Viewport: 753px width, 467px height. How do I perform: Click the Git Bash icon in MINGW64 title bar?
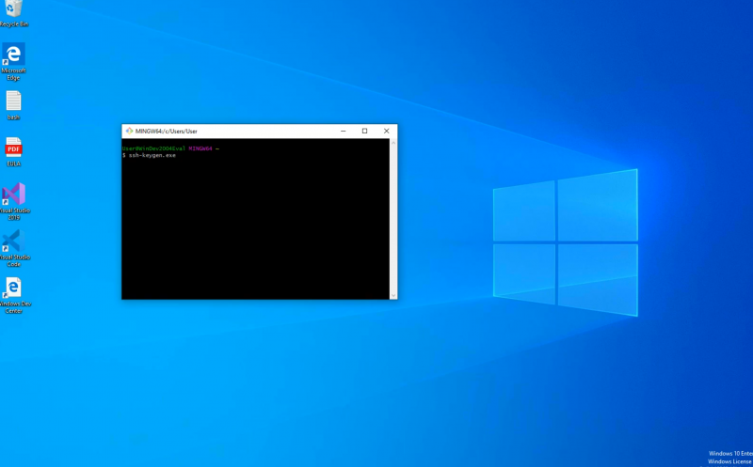129,131
